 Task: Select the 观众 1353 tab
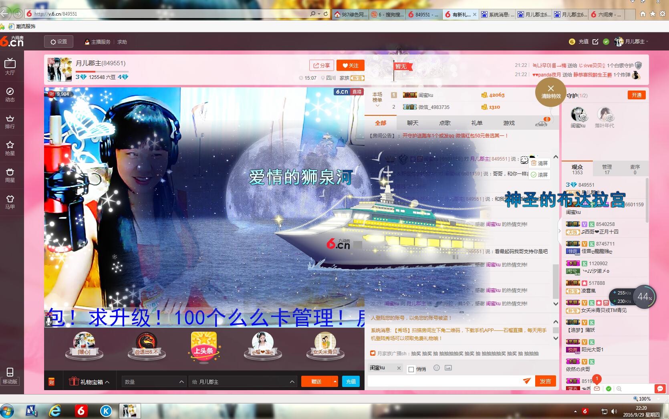tap(577, 169)
